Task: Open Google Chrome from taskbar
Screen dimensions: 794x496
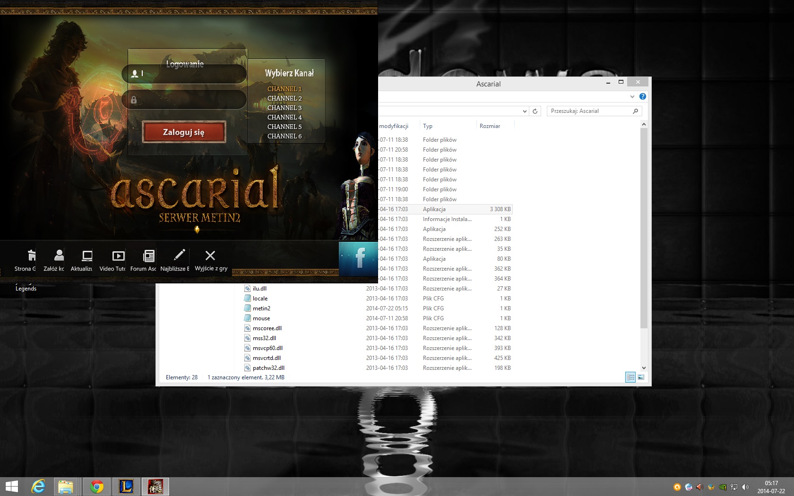Action: 97,487
